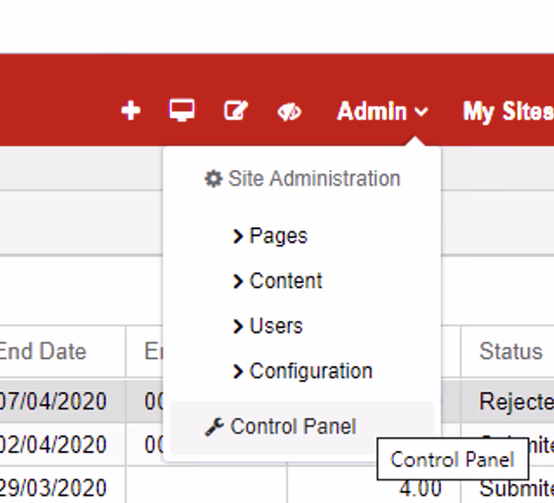Click the gear icon beside Site Administration

pos(214,179)
